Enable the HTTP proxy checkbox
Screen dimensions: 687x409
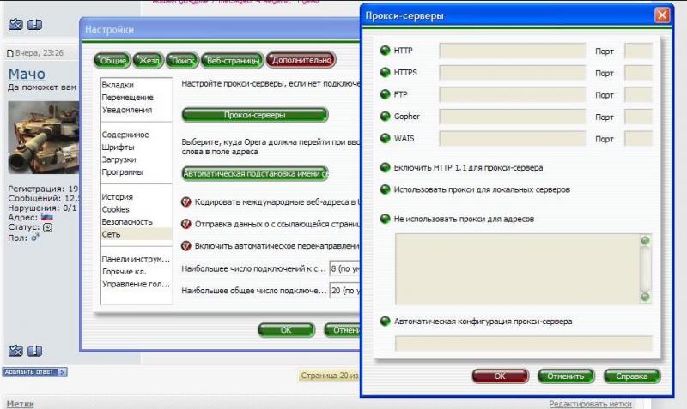(x=385, y=51)
